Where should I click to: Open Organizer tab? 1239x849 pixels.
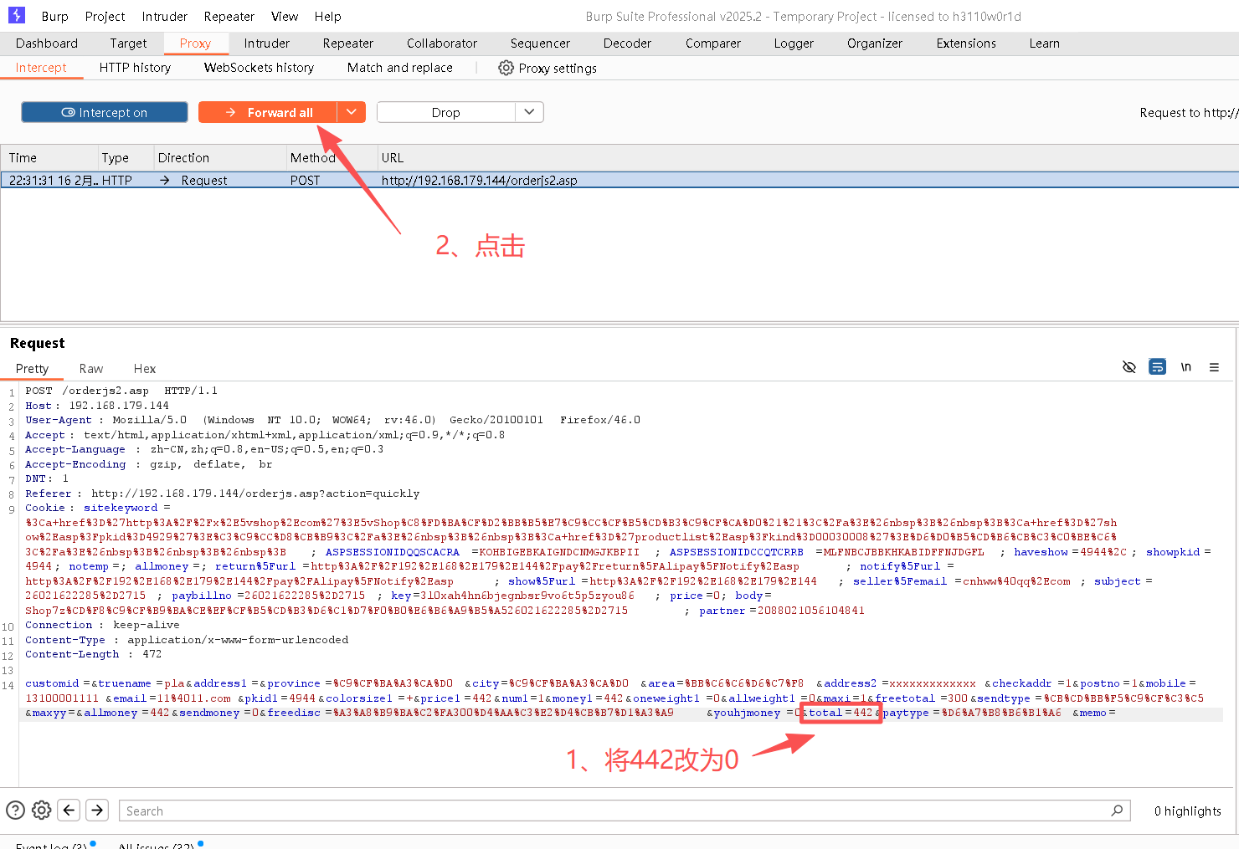875,43
